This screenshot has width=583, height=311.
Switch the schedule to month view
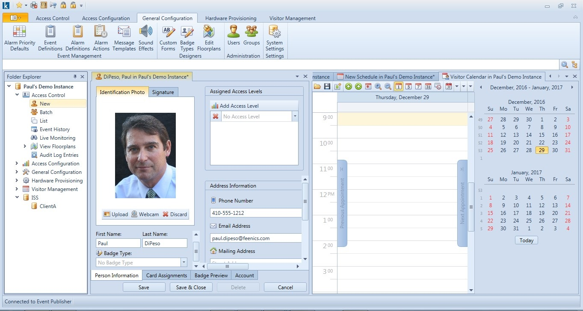tap(428, 86)
